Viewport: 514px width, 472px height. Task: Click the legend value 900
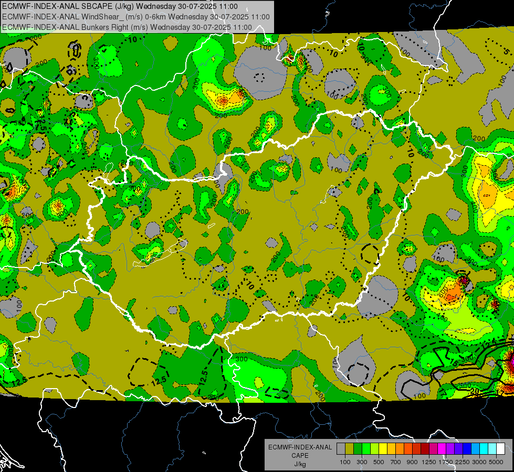(x=412, y=462)
